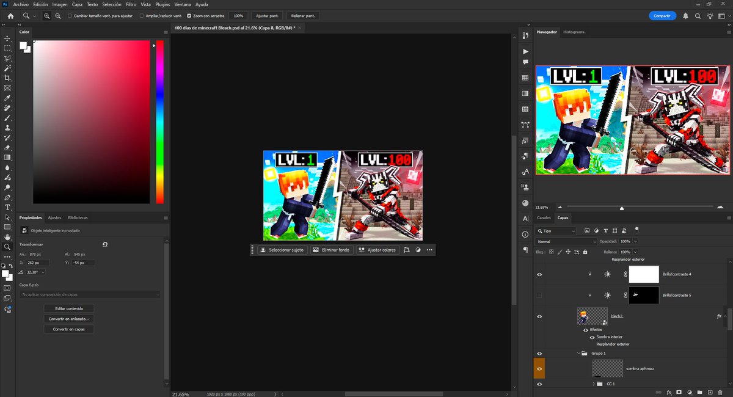Select the Crop tool
The height and width of the screenshot is (397, 733).
click(x=7, y=78)
